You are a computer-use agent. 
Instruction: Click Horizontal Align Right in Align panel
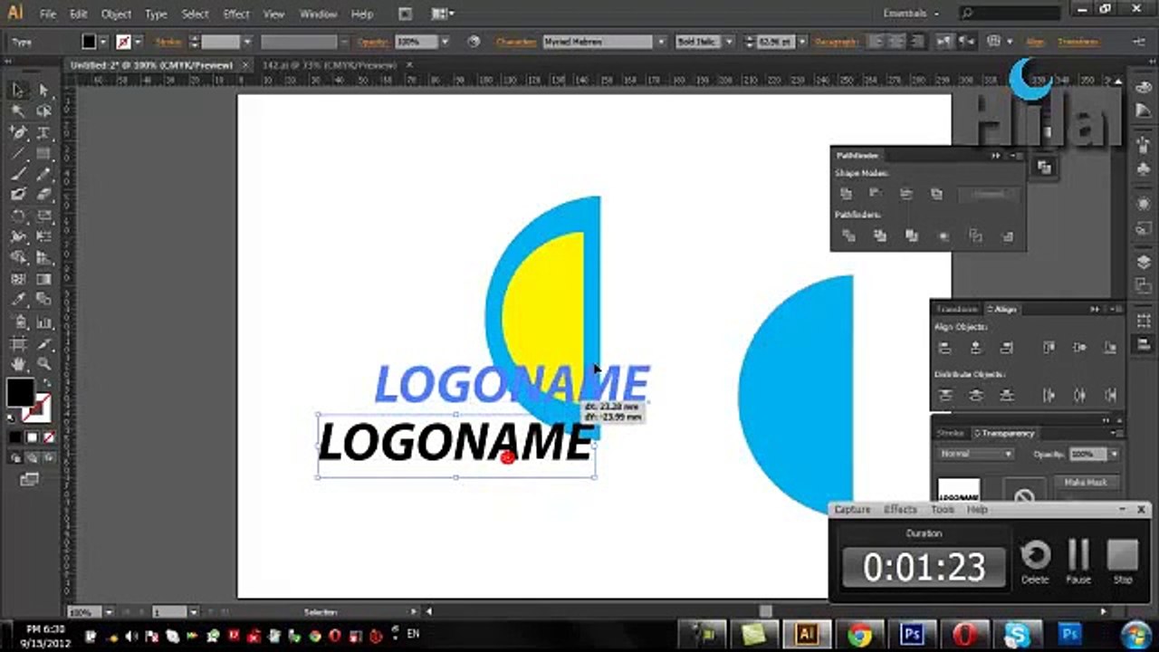pos(1007,348)
